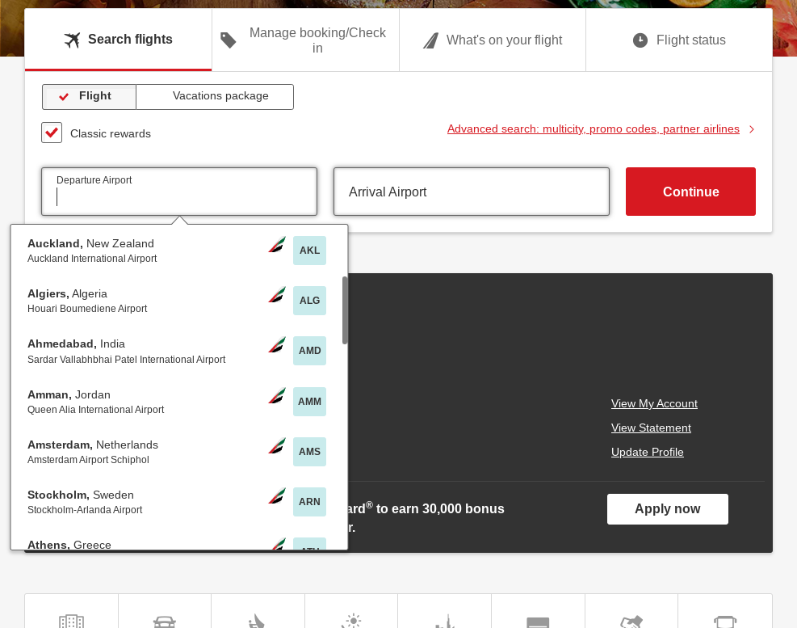Click the Arrival Airport field
Screen dimensions: 797x628
tap(472, 192)
